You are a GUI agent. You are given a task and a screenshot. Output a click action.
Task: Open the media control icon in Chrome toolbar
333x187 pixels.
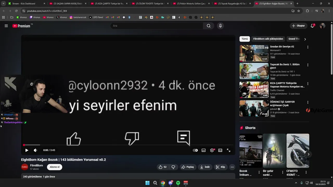(317, 11)
